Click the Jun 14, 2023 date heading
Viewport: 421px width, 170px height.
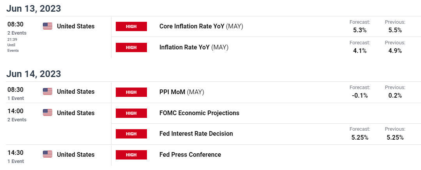click(x=34, y=74)
